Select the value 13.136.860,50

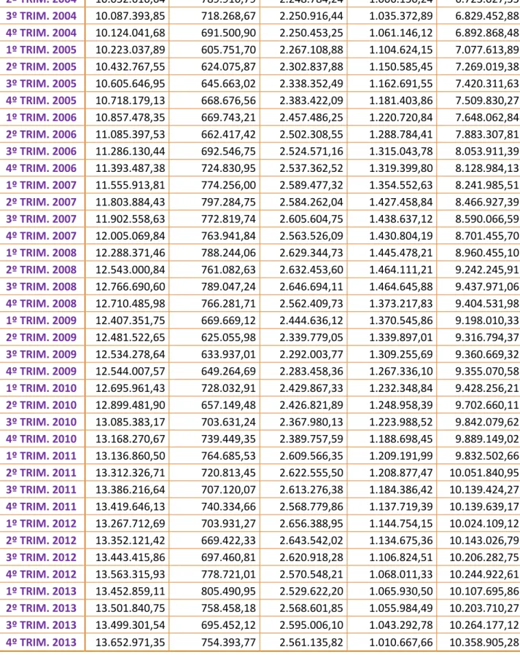130,456
